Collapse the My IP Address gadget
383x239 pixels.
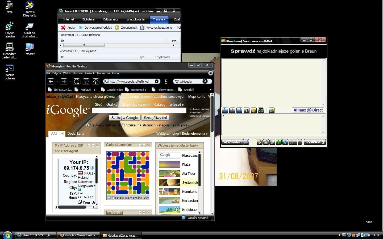coord(93,145)
